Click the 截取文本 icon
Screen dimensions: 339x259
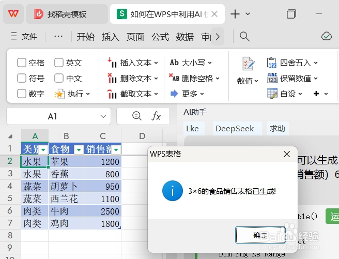[112, 94]
